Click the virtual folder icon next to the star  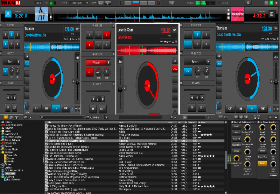11,117
